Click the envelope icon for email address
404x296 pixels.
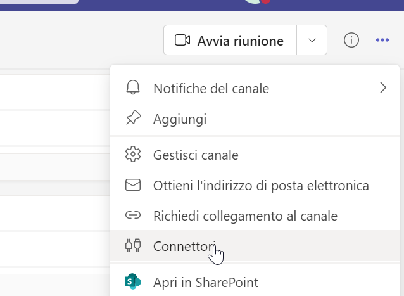click(x=133, y=185)
